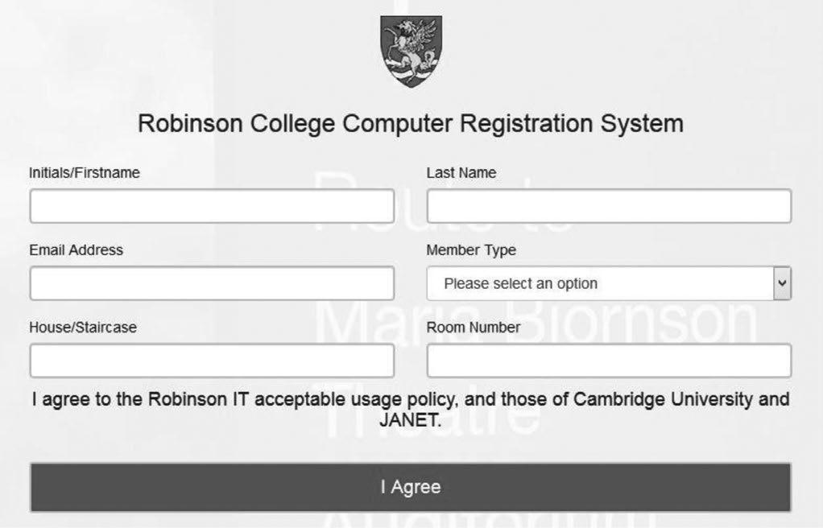Click the Computer Registration System heading

(x=411, y=123)
